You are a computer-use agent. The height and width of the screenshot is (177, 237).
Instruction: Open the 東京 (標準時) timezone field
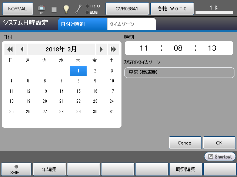(179, 72)
